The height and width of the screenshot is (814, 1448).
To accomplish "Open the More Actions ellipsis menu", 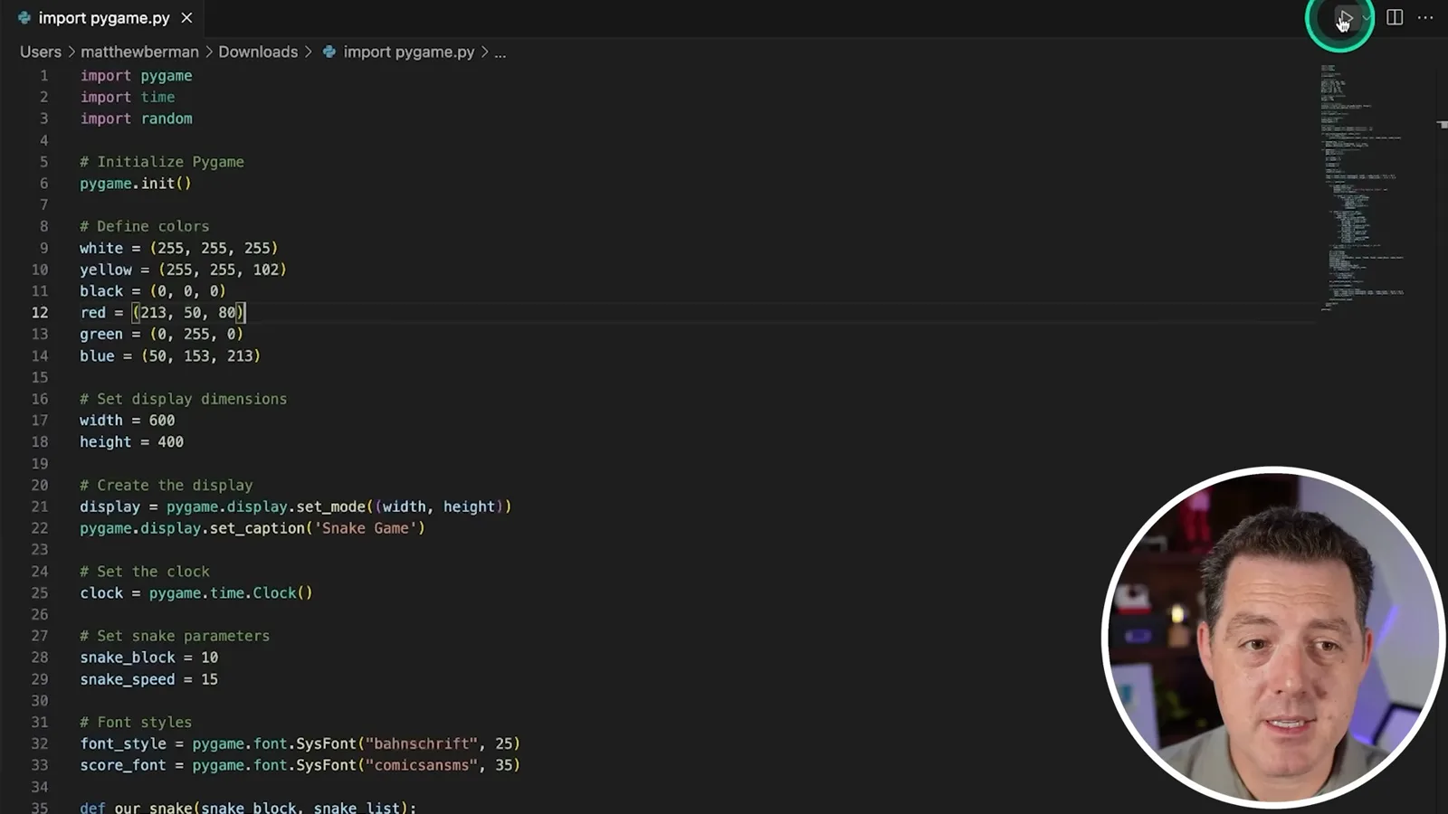I will tap(1425, 17).
